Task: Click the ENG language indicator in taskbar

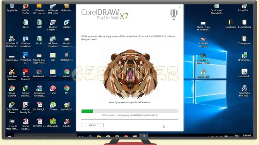Action: pyautogui.click(x=237, y=136)
